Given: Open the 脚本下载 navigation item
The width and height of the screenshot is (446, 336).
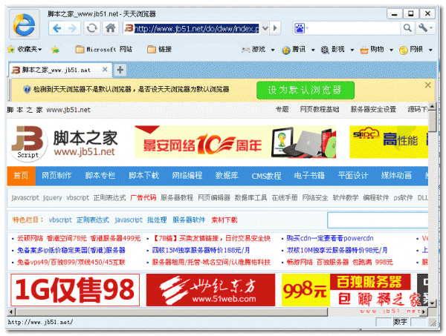Looking at the screenshot, I should coord(143,176).
